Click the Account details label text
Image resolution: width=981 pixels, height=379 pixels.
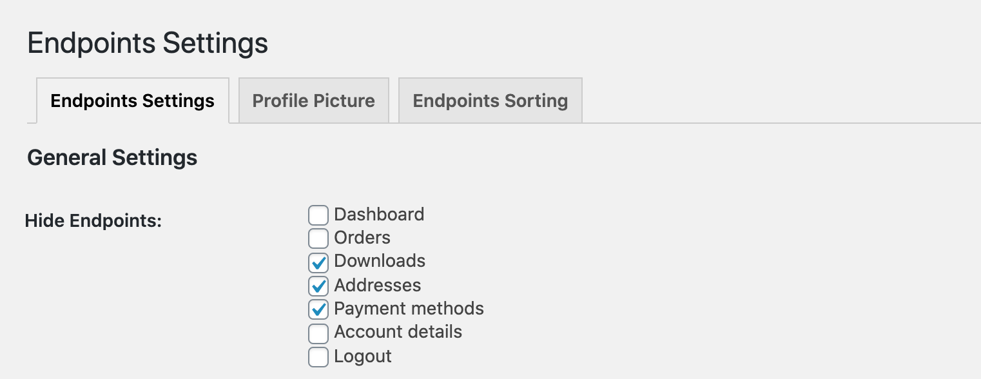point(397,333)
